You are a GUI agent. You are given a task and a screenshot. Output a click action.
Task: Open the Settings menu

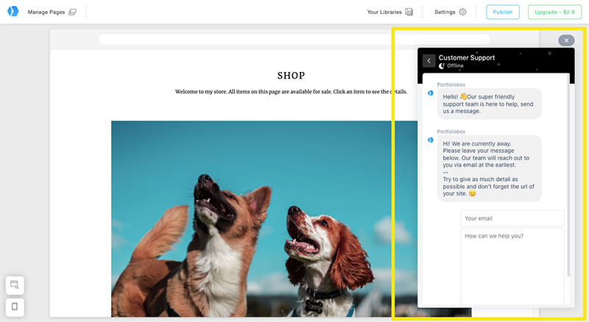[451, 12]
